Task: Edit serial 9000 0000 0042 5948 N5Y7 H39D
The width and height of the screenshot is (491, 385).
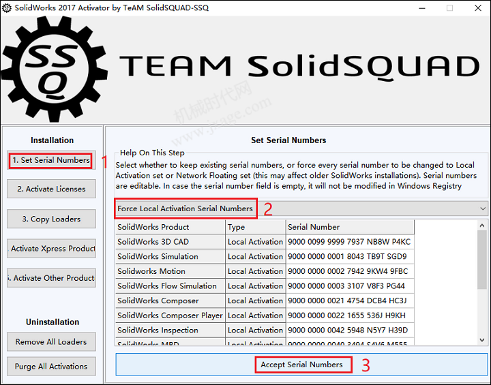Action: click(x=350, y=330)
